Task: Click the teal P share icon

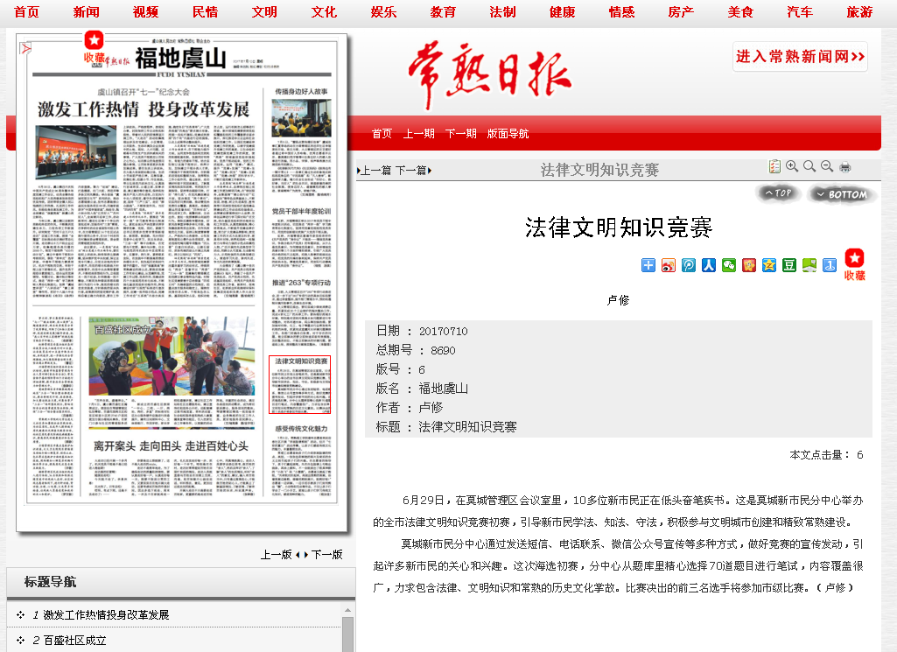Action: pos(689,265)
